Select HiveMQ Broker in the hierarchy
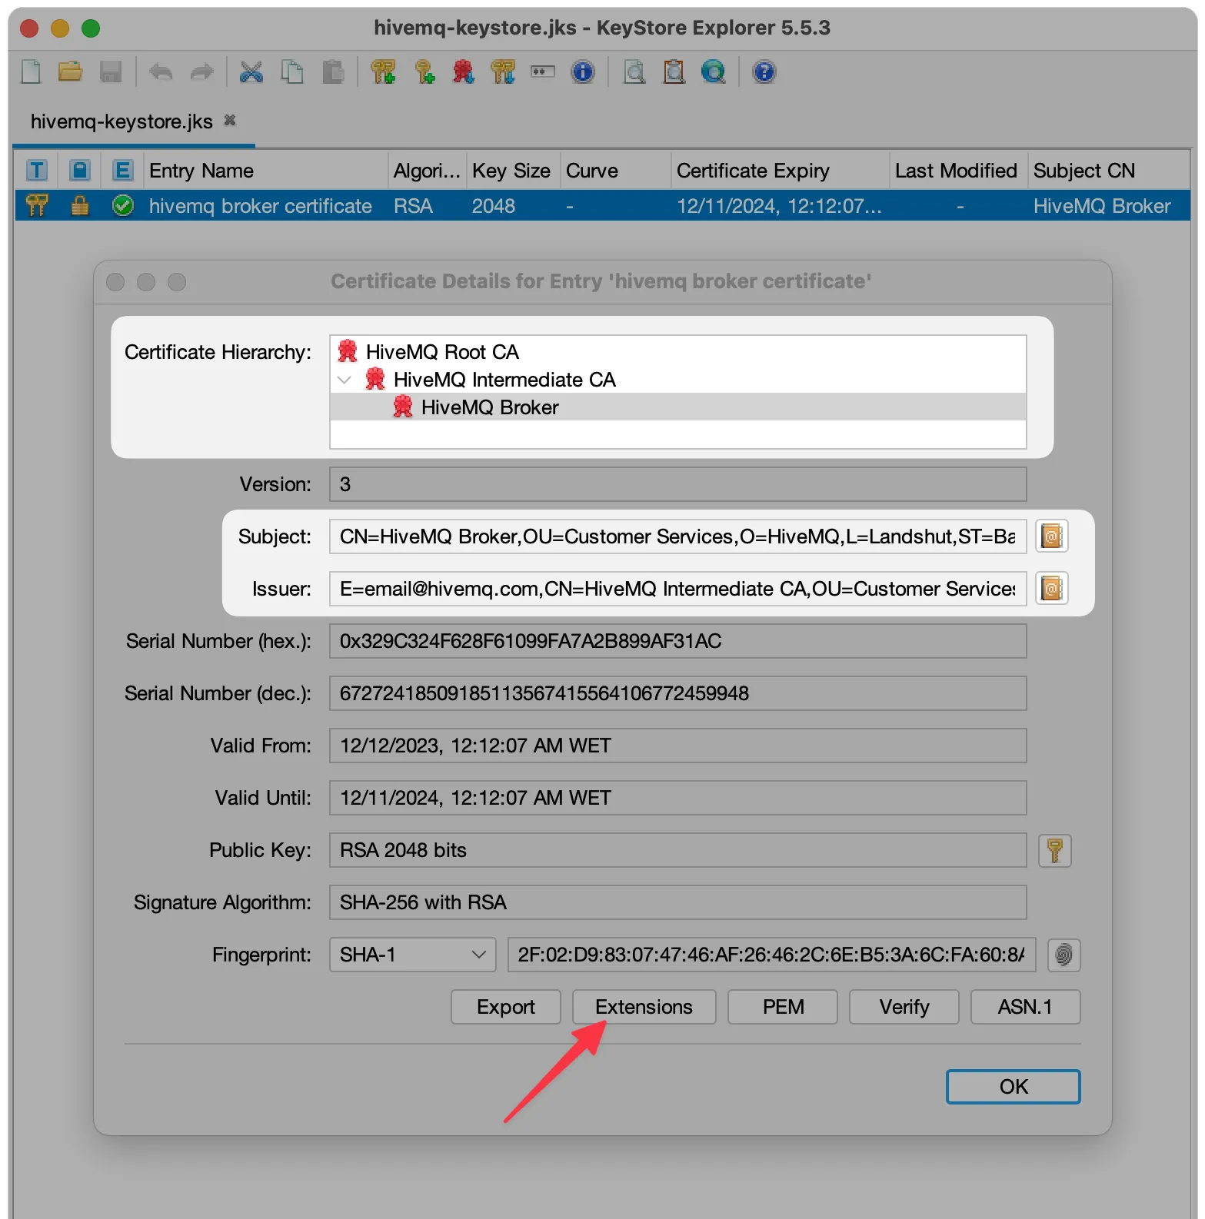This screenshot has height=1219, width=1205. click(x=490, y=407)
